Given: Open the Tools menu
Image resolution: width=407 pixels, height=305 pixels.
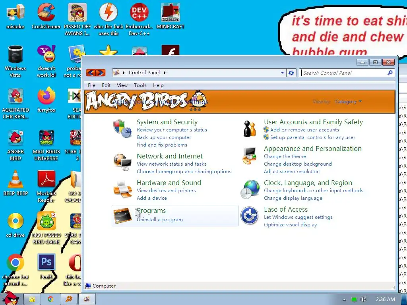Looking at the screenshot, I should coord(140,85).
